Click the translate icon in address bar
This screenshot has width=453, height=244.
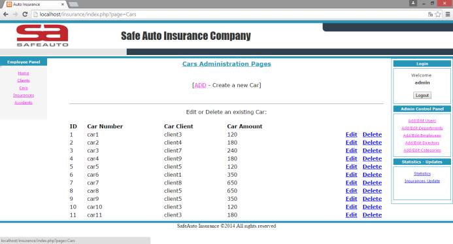point(431,14)
